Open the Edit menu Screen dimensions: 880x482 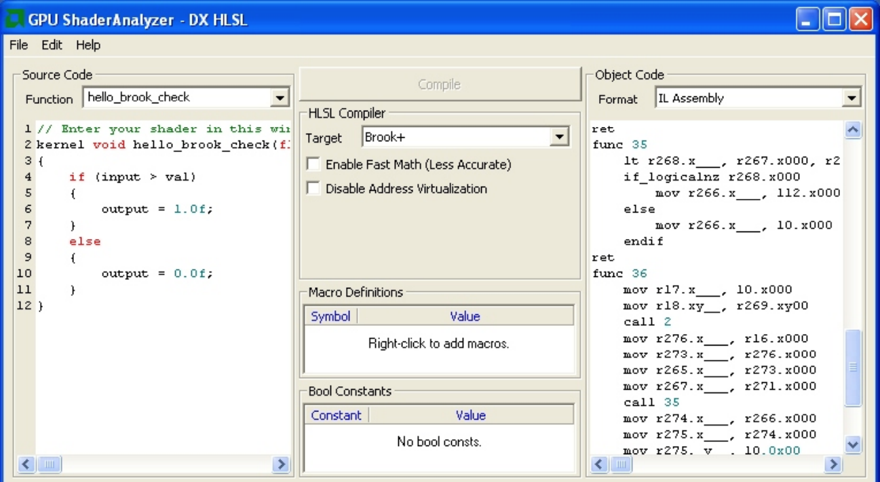coord(52,45)
